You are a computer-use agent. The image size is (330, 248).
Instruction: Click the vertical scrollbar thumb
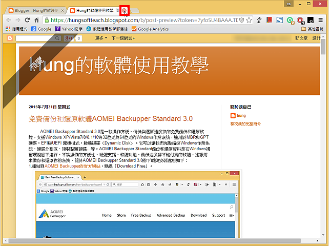click(x=323, y=47)
